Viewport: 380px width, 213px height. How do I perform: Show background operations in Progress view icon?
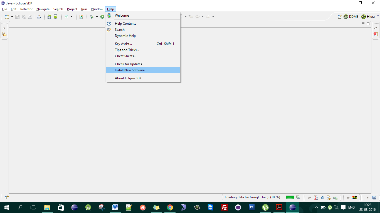298,197
